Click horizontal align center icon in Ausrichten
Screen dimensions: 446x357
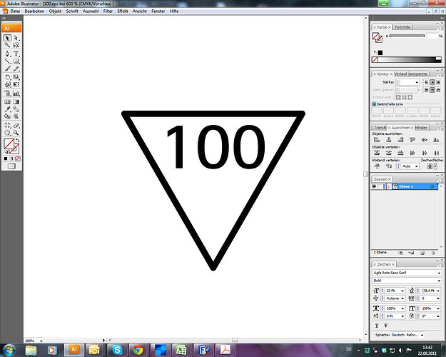click(x=389, y=139)
